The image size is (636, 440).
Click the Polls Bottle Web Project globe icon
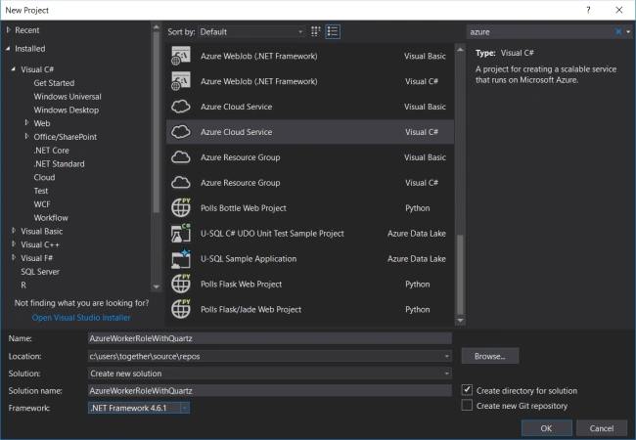point(180,208)
